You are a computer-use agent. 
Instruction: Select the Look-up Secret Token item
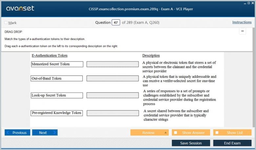pyautogui.click(x=56, y=96)
